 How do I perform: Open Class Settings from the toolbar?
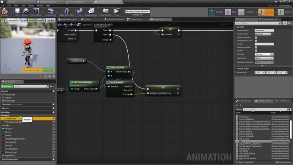[x=91, y=11]
